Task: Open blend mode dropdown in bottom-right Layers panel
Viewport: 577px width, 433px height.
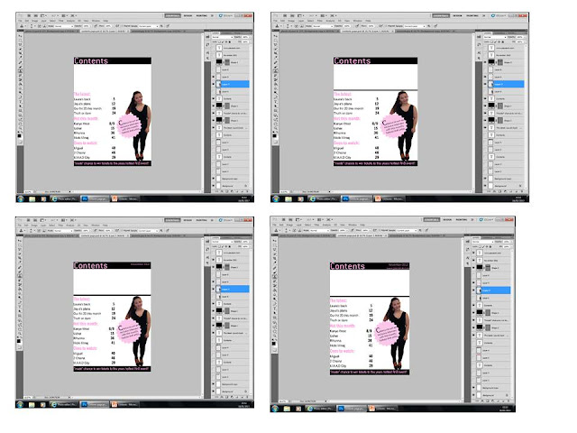Action: (482, 242)
